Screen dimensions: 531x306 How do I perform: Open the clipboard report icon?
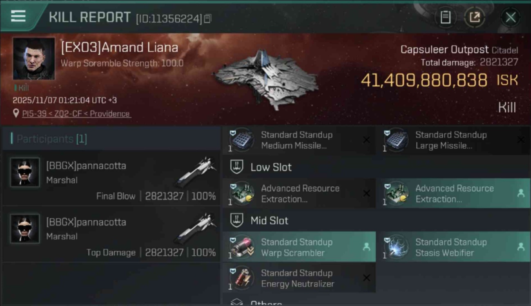[445, 18]
